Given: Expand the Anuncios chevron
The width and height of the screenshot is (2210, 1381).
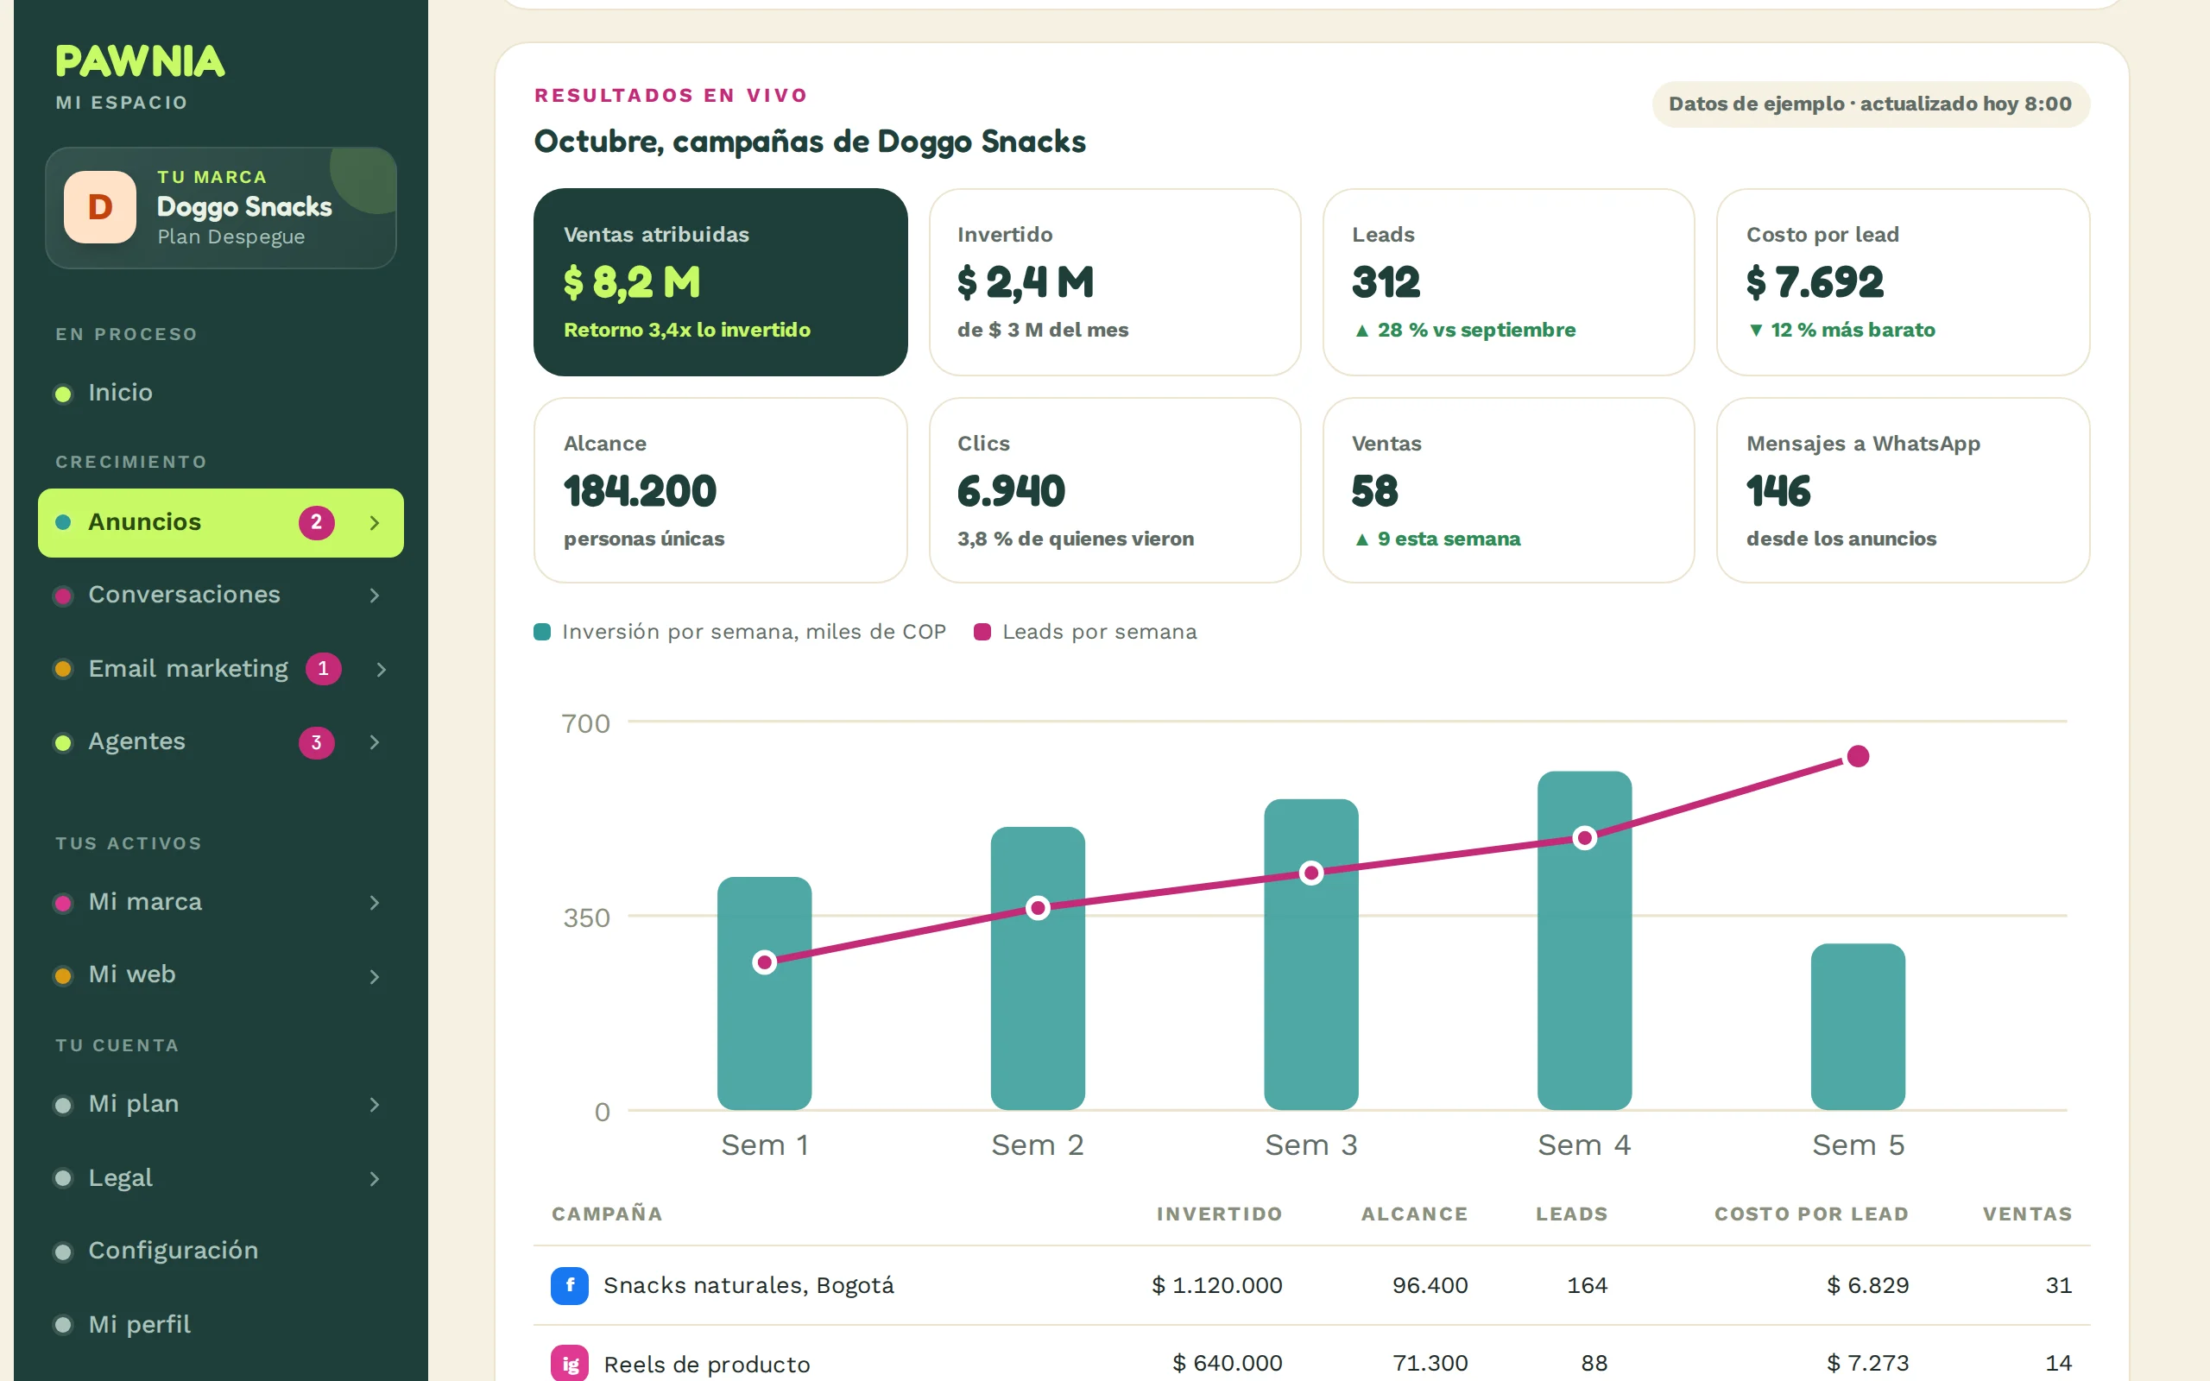Looking at the screenshot, I should pyautogui.click(x=375, y=522).
